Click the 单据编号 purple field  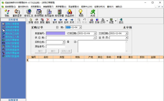point(55,33)
